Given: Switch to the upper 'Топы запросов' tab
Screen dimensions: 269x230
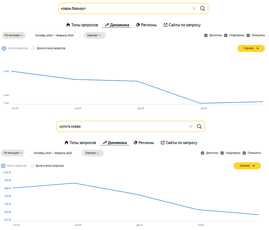Looking at the screenshot, I should (84, 25).
